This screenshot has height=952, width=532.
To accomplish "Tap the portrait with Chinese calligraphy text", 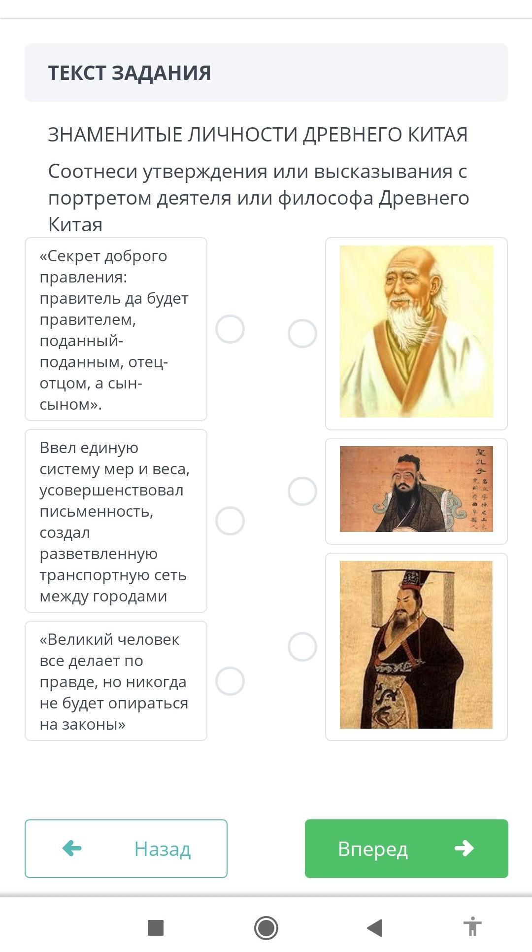I will [416, 489].
